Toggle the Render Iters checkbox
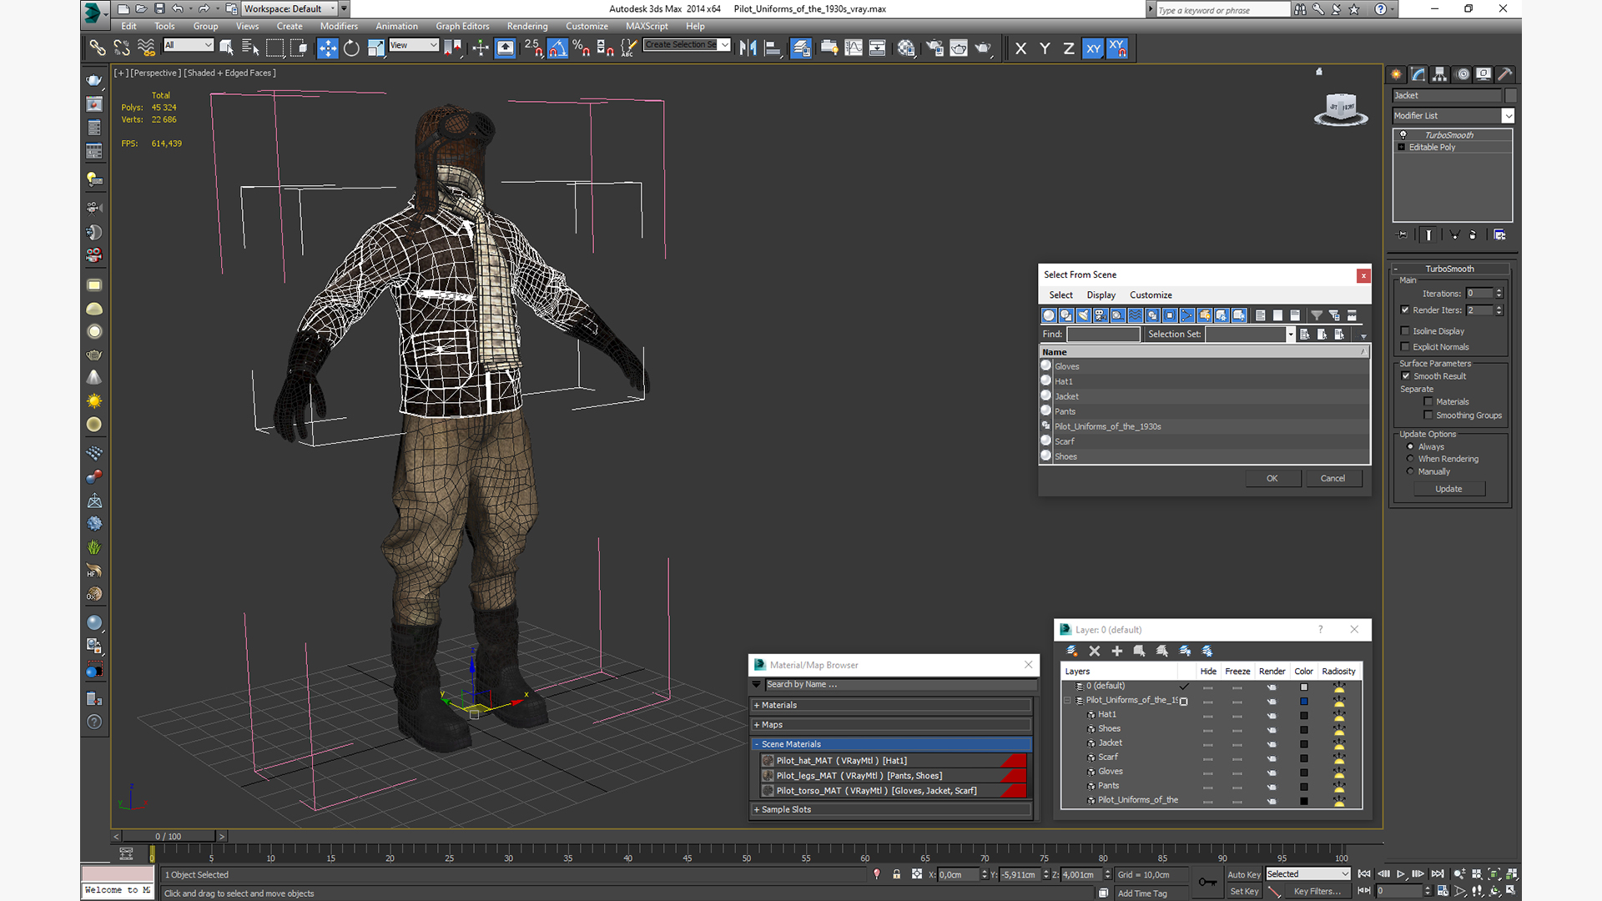 pyautogui.click(x=1405, y=310)
